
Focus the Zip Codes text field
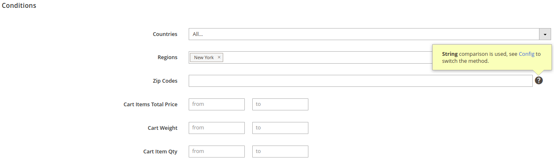point(360,81)
